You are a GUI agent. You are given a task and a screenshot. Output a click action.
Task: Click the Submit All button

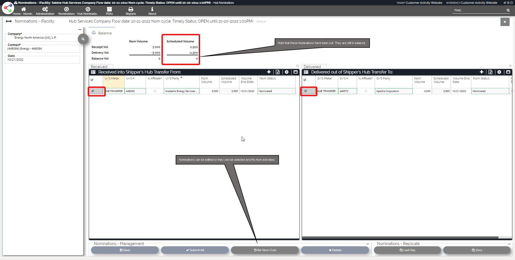coord(195,250)
